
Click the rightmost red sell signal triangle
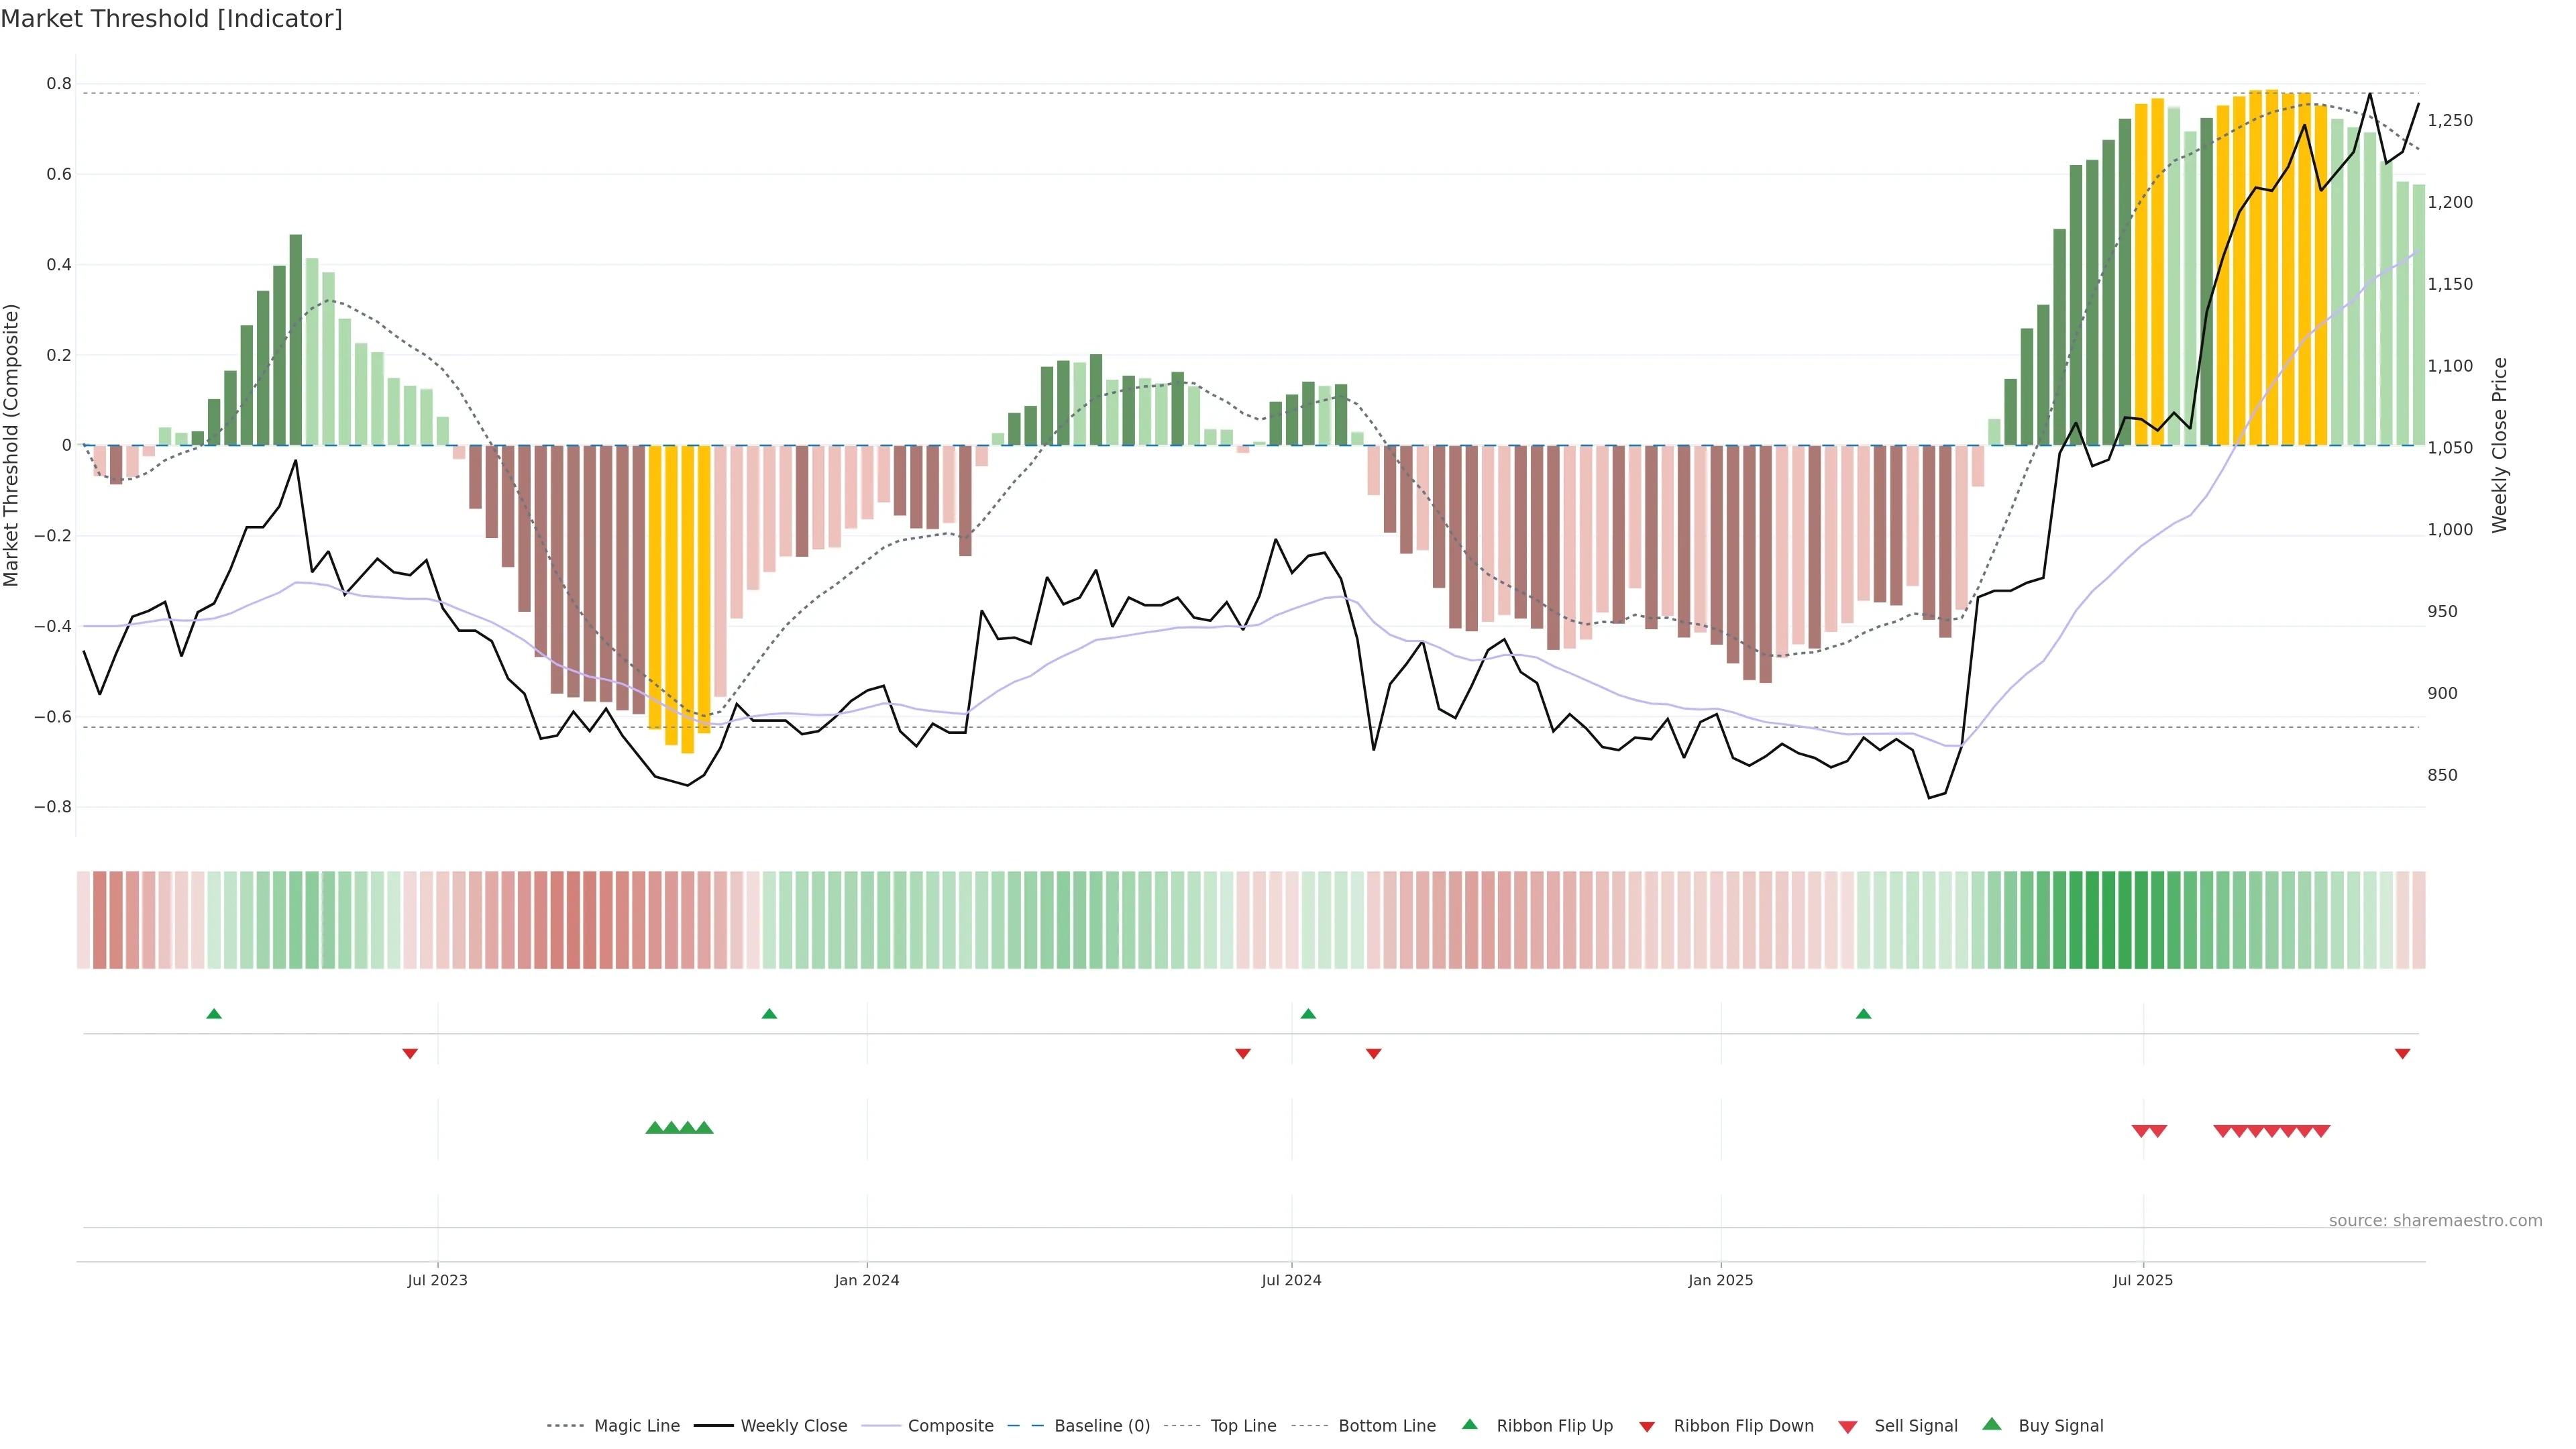click(x=2321, y=1131)
